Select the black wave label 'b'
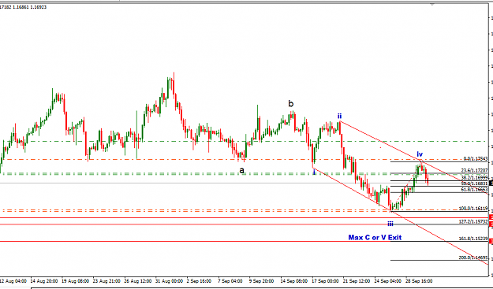493x289 pixels. (x=291, y=103)
